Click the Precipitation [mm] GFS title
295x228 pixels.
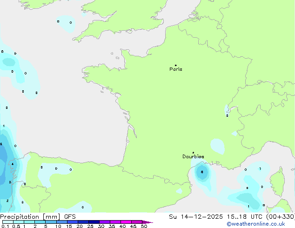pos(38,217)
